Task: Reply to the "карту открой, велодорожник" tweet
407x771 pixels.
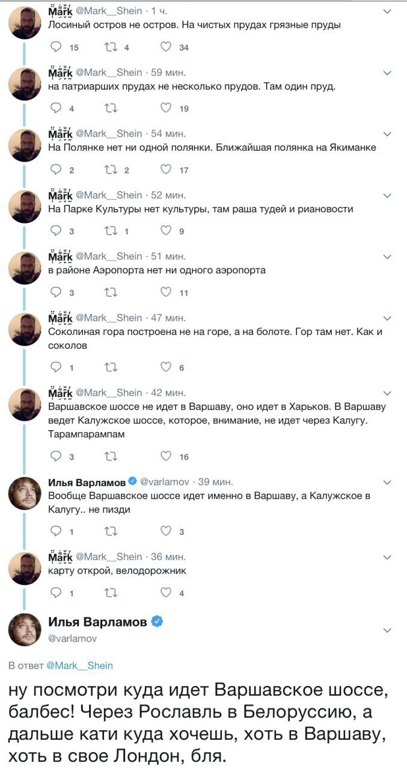Action: 57,593
